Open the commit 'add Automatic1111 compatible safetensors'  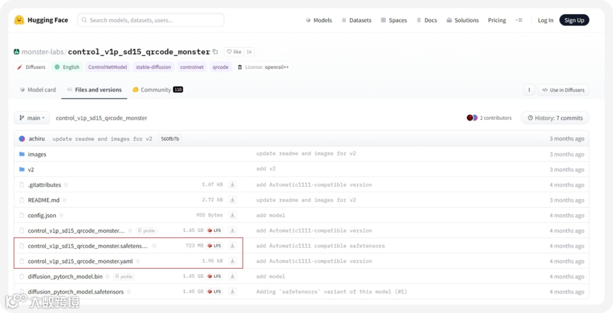click(x=320, y=246)
